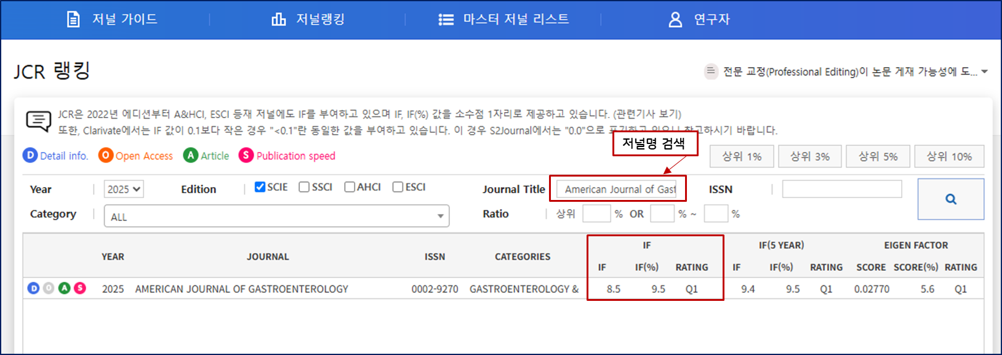Click the 5-year IF value 9.4
Viewport: 1002px width, 355px height.
click(748, 289)
